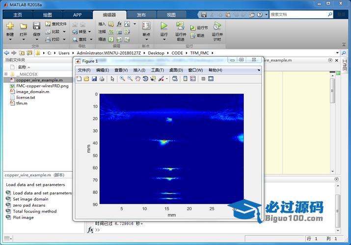Click the Rotate 3D tool in Figure toolbar

point(145,78)
